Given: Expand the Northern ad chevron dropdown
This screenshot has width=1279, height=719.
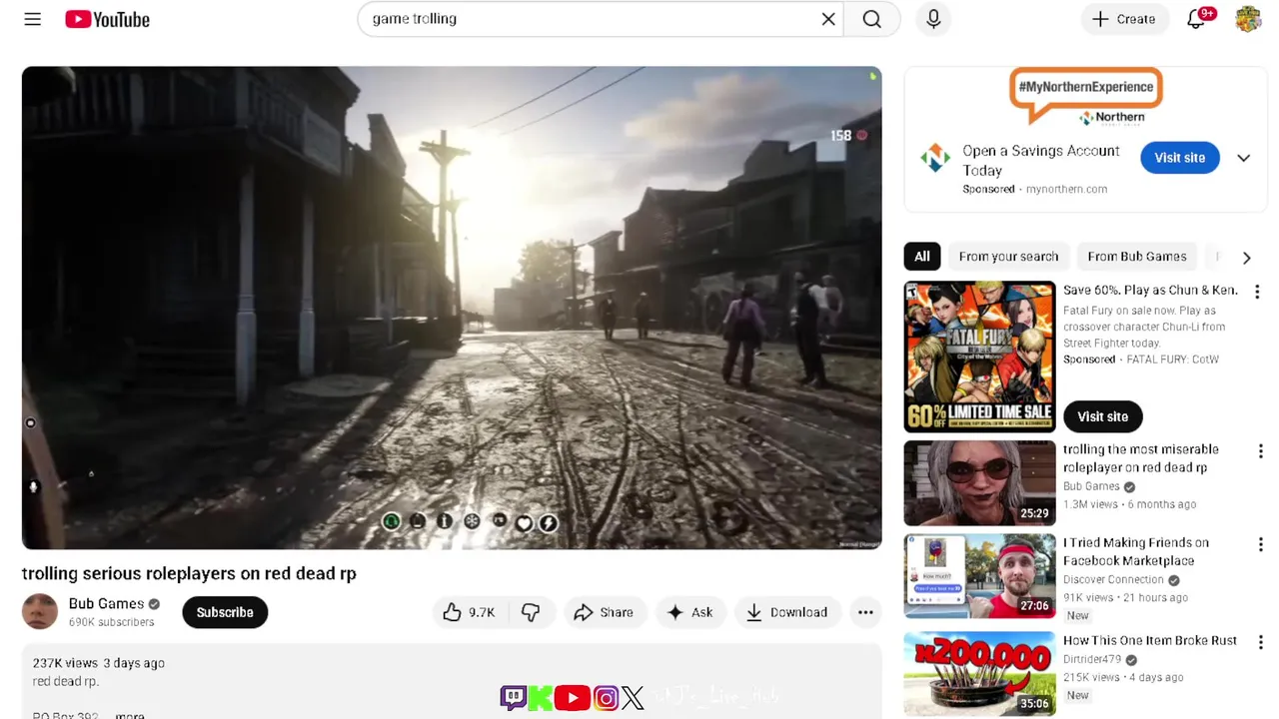Looking at the screenshot, I should [1243, 158].
